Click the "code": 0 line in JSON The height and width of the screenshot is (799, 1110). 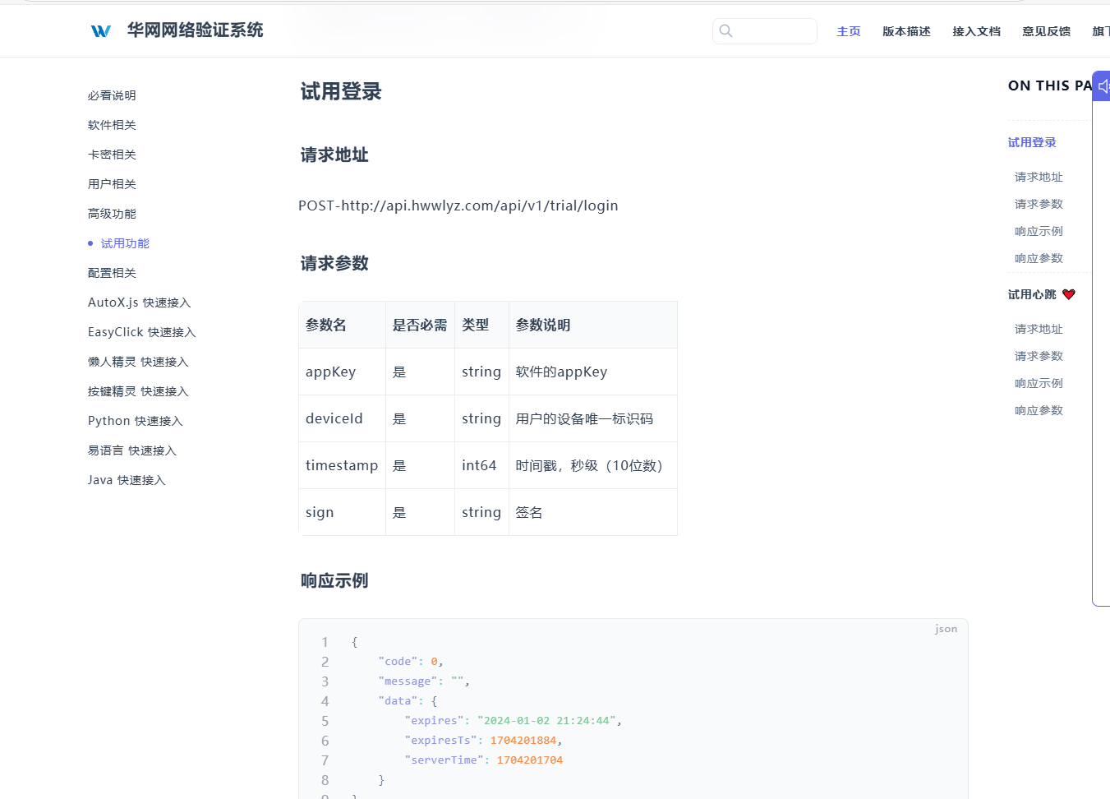[411, 662]
